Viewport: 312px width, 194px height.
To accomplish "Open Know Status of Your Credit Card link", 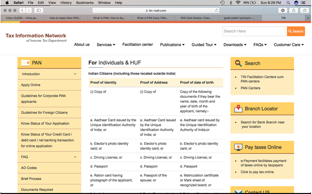I will 47,140.
